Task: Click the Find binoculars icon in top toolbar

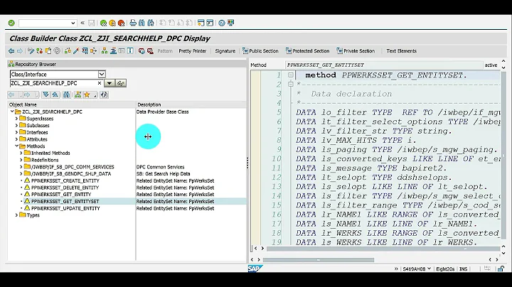Action: point(142,23)
